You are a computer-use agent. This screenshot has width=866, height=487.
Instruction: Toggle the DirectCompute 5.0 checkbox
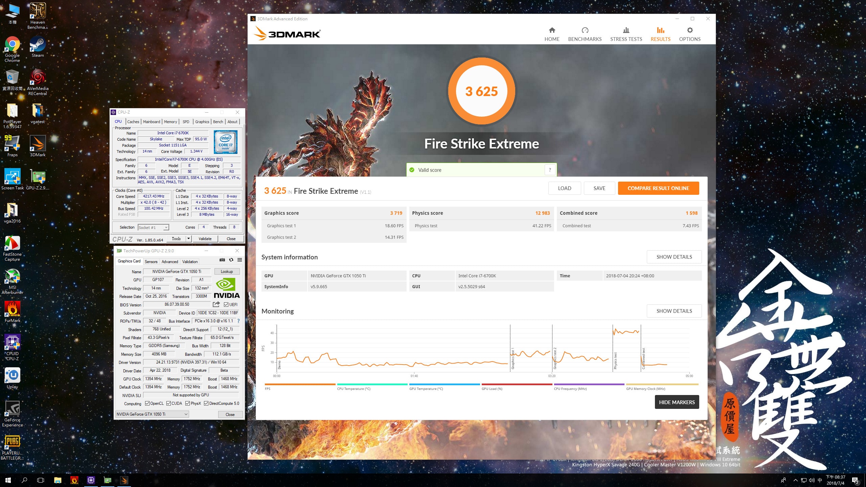coord(206,403)
